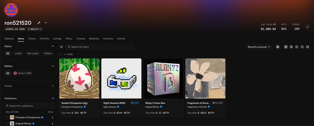Filter by wallet 0xfec1...765f
The width and height of the screenshot is (314, 126).
23,73
